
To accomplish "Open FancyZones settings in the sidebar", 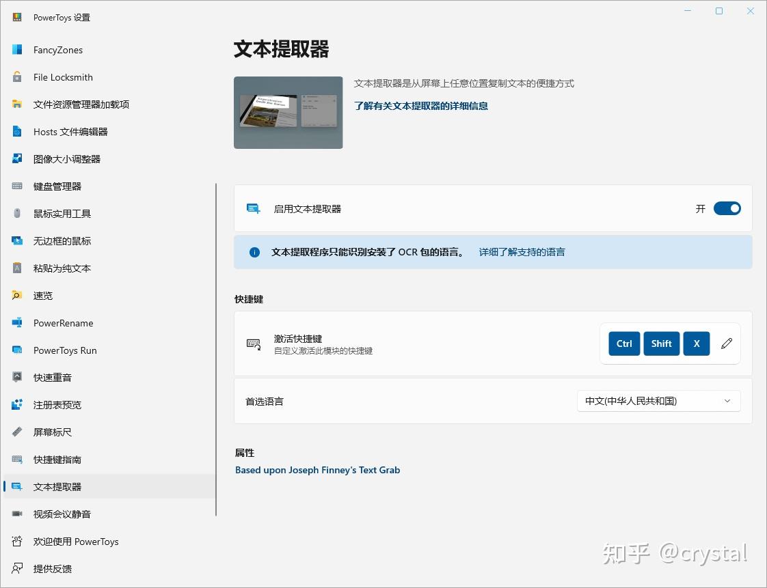I will (x=59, y=49).
